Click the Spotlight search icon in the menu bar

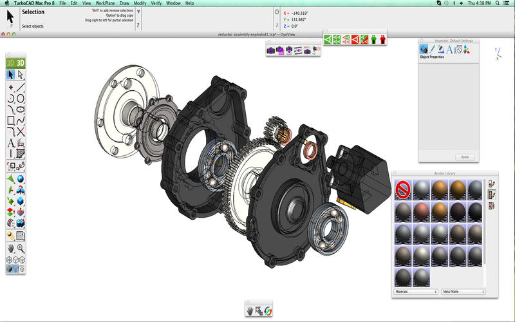tap(496, 3)
